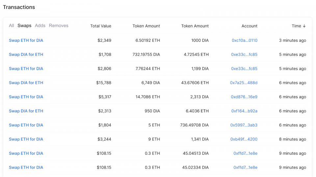Open the $5,317 Swap ETH for DIA transaction
Image resolution: width=316 pixels, height=177 pixels.
click(x=26, y=97)
